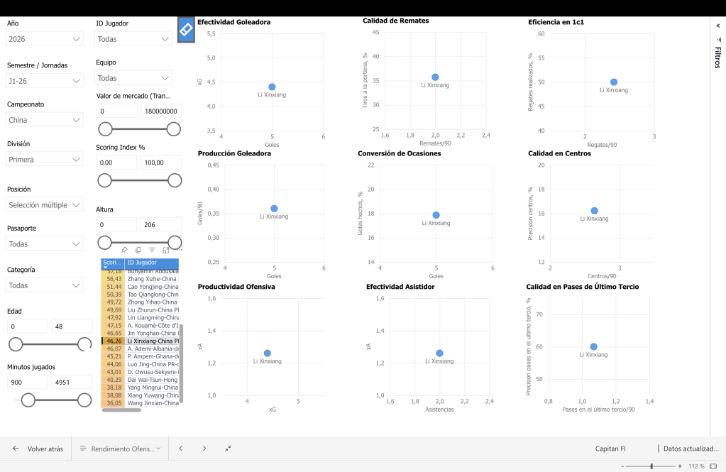Image resolution: width=726 pixels, height=472 pixels.
Task: Exit full screen with the collapse arrows icon
Action: 229,449
